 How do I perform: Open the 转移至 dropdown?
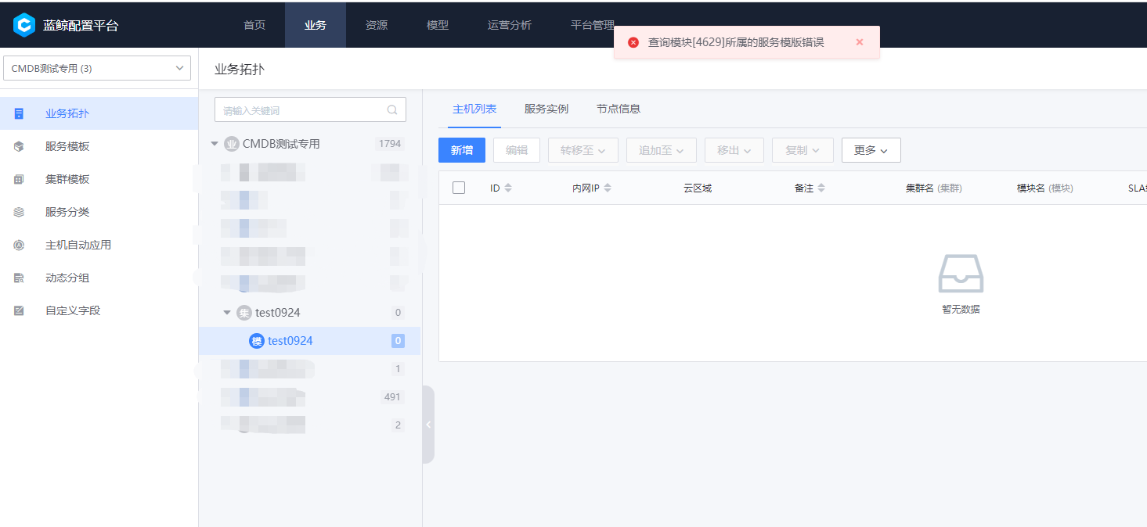[x=583, y=150]
